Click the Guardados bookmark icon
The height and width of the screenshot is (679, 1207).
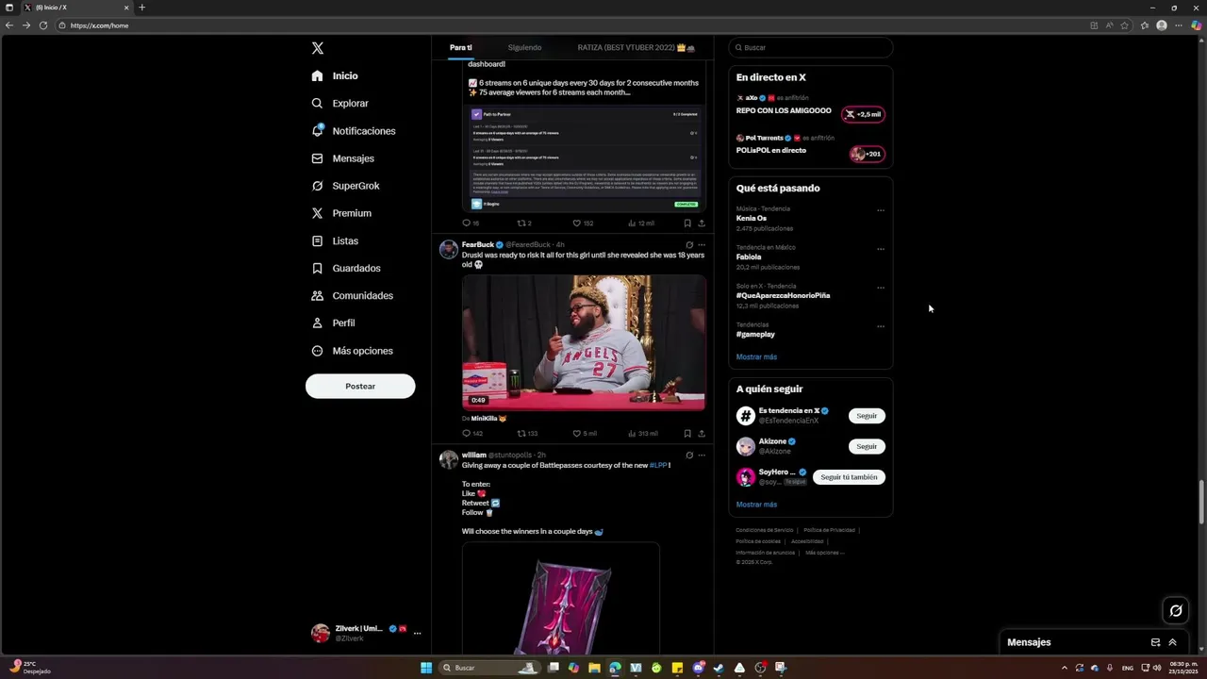click(x=318, y=268)
